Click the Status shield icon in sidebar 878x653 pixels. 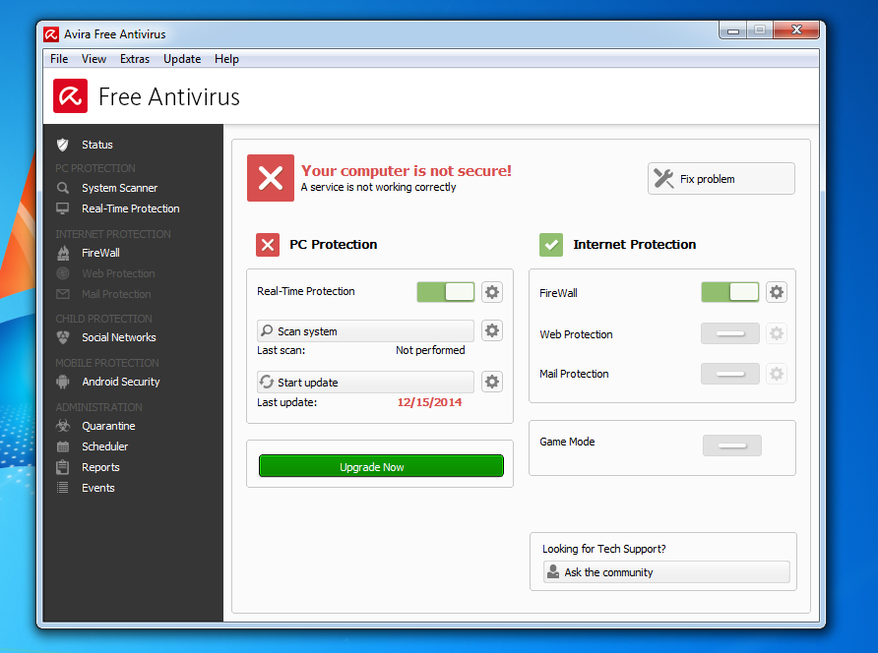tap(63, 145)
